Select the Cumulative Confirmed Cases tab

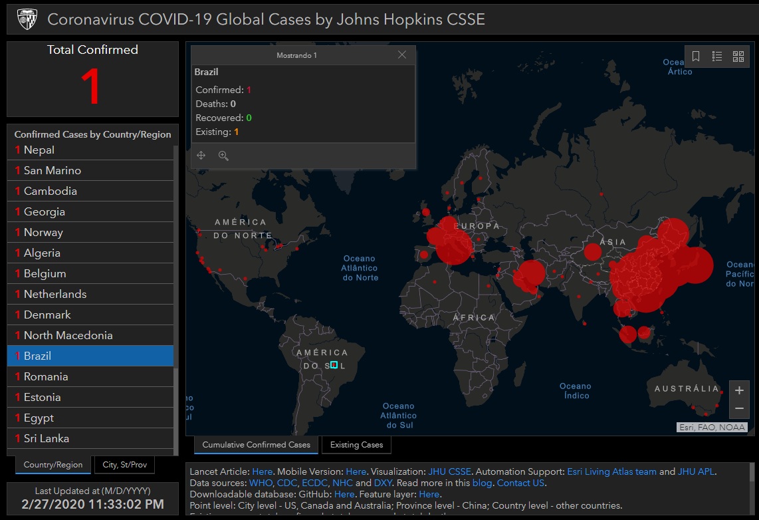(x=256, y=444)
